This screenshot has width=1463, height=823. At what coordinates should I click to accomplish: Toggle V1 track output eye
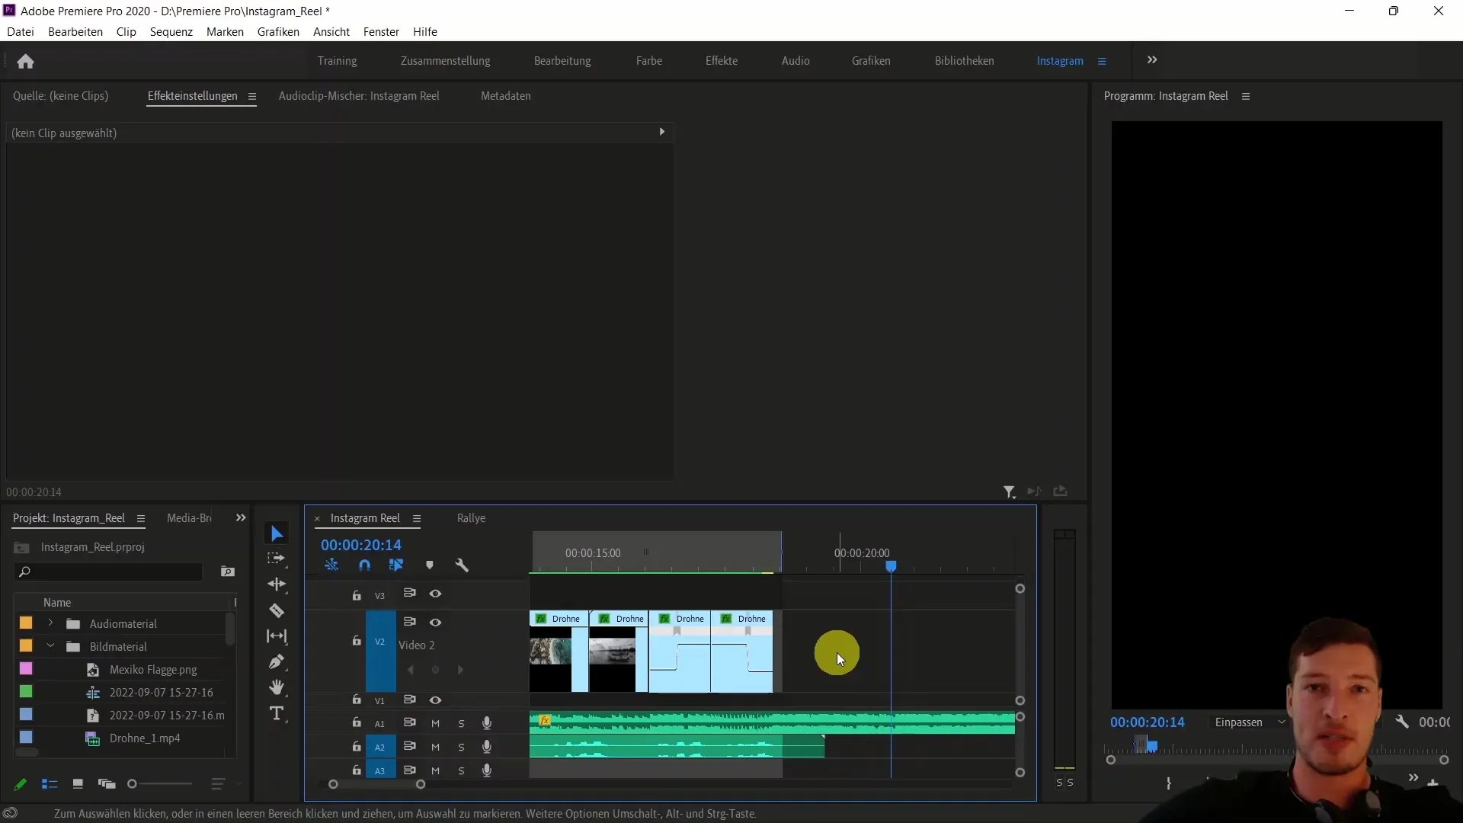coord(435,700)
